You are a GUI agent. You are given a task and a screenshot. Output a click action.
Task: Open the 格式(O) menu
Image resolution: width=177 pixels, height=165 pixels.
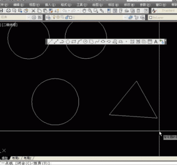[66, 5]
